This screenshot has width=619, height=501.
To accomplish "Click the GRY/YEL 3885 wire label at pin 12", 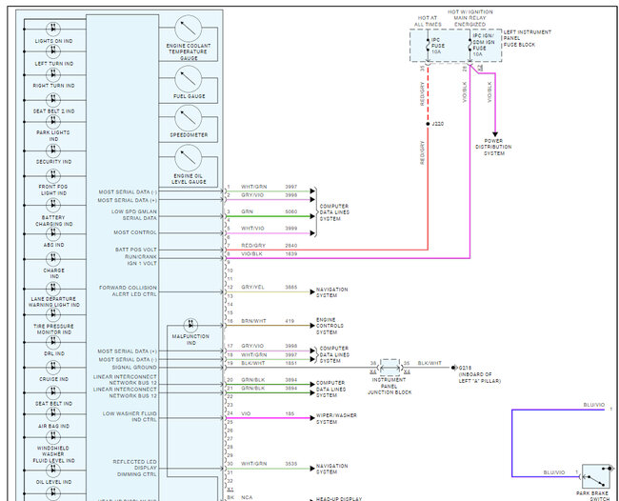I will tap(269, 287).
